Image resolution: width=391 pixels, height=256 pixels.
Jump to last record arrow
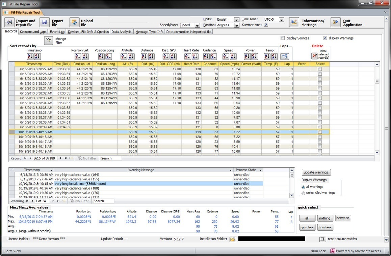pyautogui.click(x=66, y=158)
